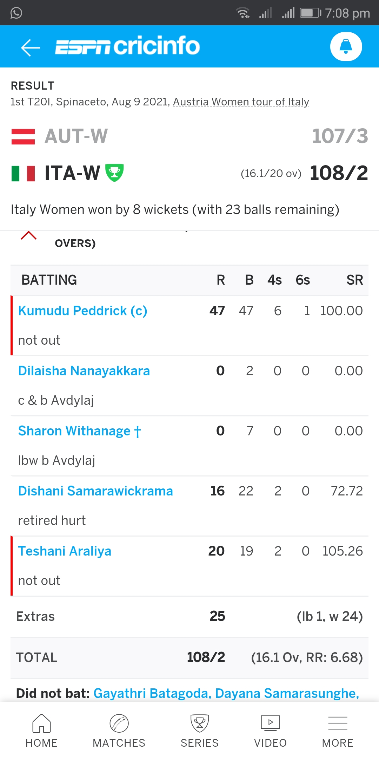The height and width of the screenshot is (759, 379).
Task: Tap the green winner trophy badge
Action: pyautogui.click(x=114, y=173)
